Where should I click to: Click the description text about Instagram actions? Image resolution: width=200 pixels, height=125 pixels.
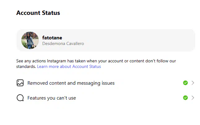(x=96, y=64)
